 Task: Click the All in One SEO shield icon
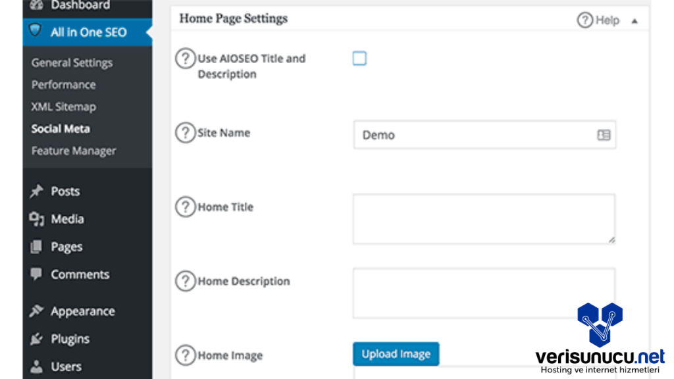pyautogui.click(x=36, y=30)
